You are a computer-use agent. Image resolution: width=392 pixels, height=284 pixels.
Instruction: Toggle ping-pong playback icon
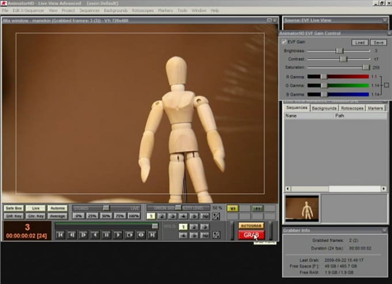141,235
